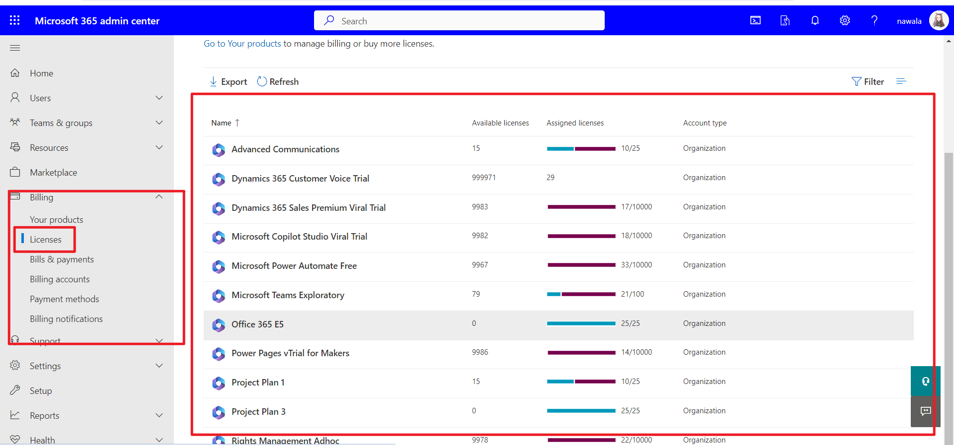Open the settings gear in header
This screenshot has height=445, width=954.
845,20
